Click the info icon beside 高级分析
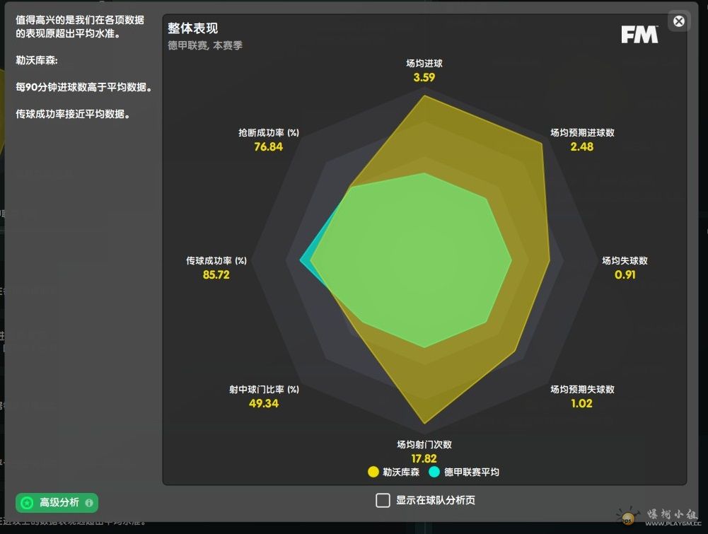Image resolution: width=708 pixels, height=534 pixels. pyautogui.click(x=89, y=503)
